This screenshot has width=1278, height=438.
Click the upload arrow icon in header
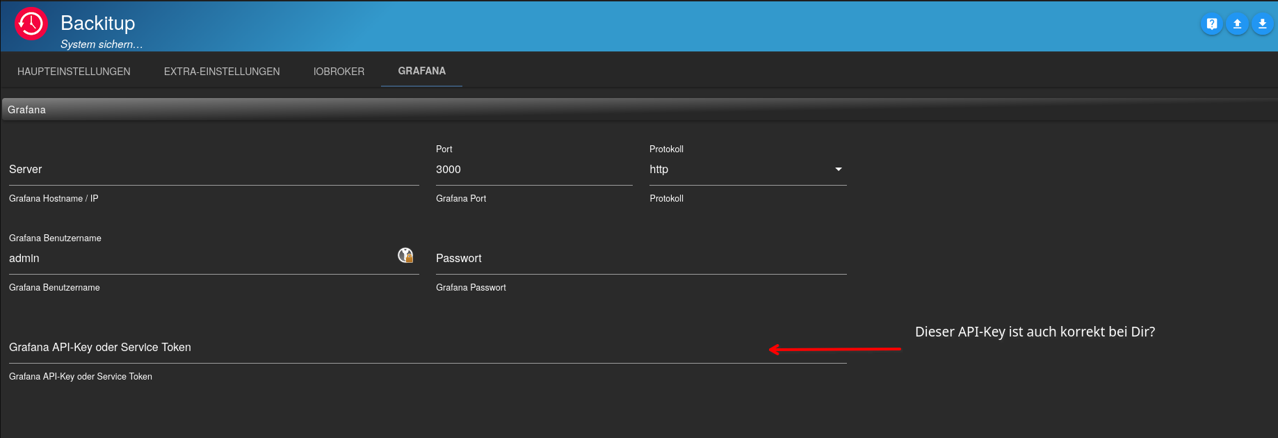click(1237, 24)
